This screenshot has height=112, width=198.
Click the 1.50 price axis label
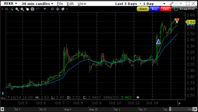click(191, 95)
